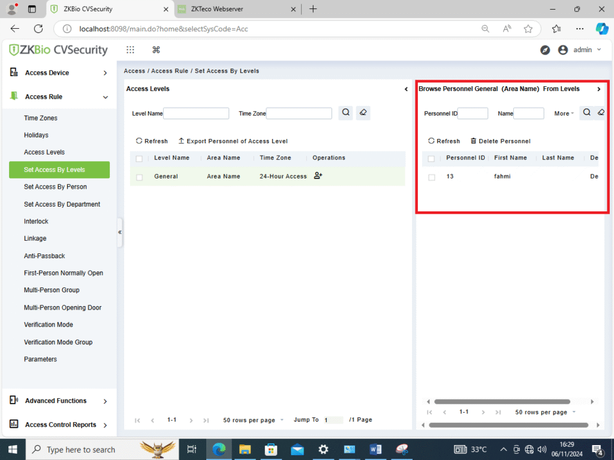Open Microsoft Word from the taskbar
614x460 pixels.
tap(376, 449)
